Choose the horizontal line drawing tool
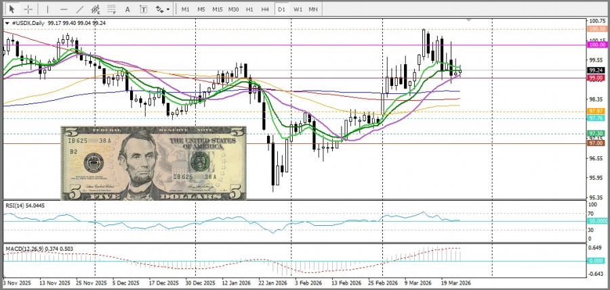 click(x=64, y=9)
